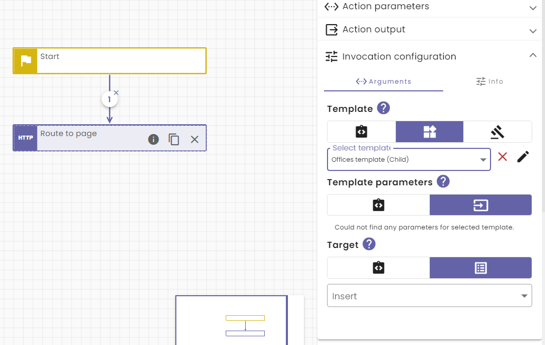Expand the Action output section
Image resolution: width=545 pixels, height=345 pixels.
(x=532, y=30)
